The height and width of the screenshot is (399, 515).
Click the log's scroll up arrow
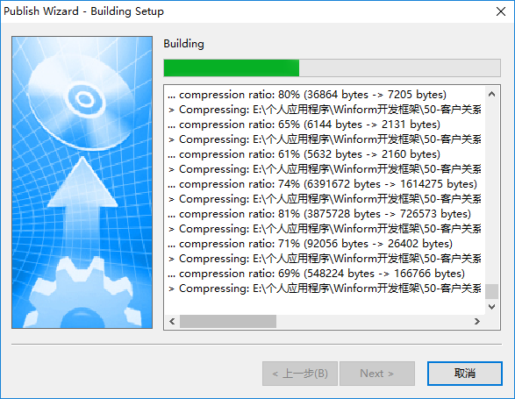(491, 94)
